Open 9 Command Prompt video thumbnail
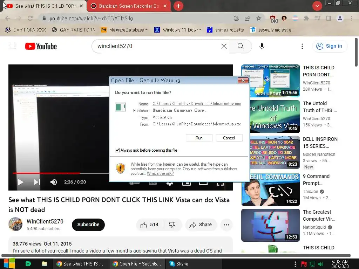Image resolution: width=359 pixels, height=269 pixels. 270,189
